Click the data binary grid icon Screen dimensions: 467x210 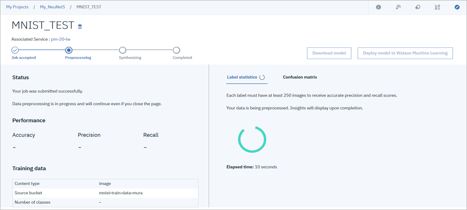[x=437, y=7]
